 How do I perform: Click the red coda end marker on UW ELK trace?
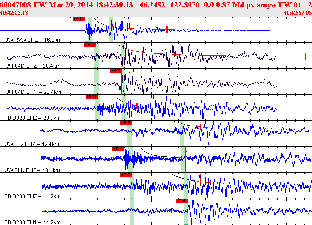(185, 157)
